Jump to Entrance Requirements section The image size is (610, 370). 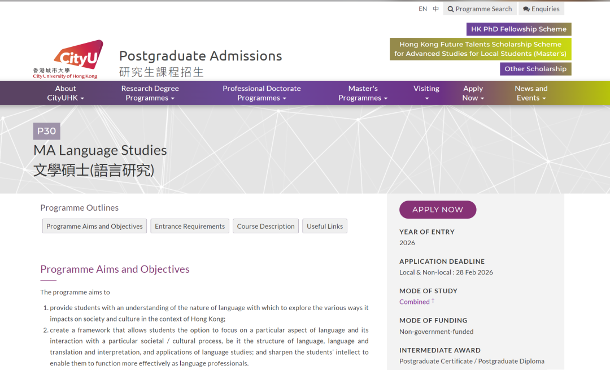point(190,227)
